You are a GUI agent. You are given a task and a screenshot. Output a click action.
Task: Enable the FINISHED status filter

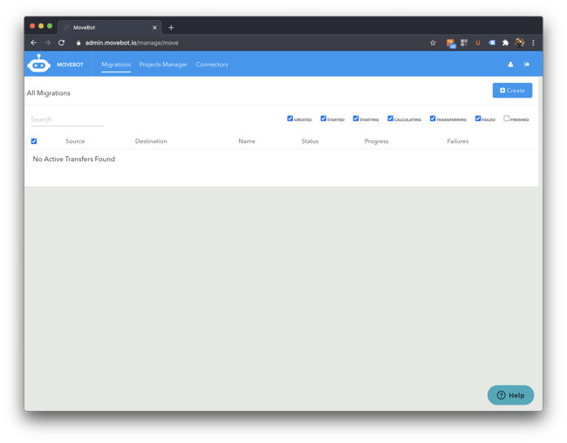[507, 119]
